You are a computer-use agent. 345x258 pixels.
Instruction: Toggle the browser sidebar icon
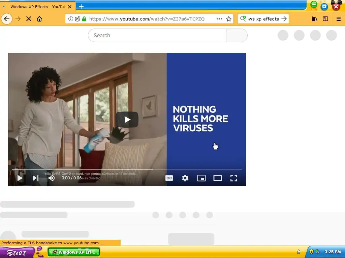[x=325, y=19]
